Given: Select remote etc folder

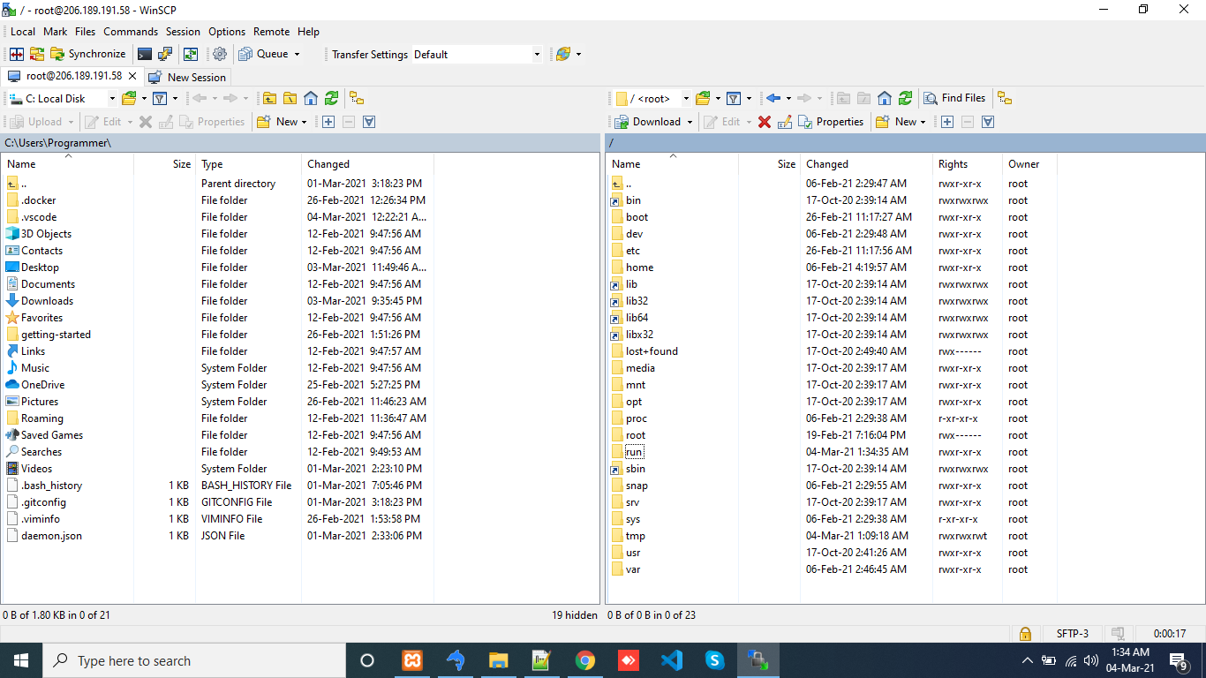Looking at the screenshot, I should tap(633, 251).
